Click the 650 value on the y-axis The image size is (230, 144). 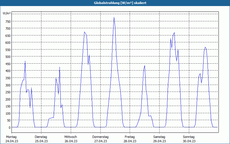8,36
